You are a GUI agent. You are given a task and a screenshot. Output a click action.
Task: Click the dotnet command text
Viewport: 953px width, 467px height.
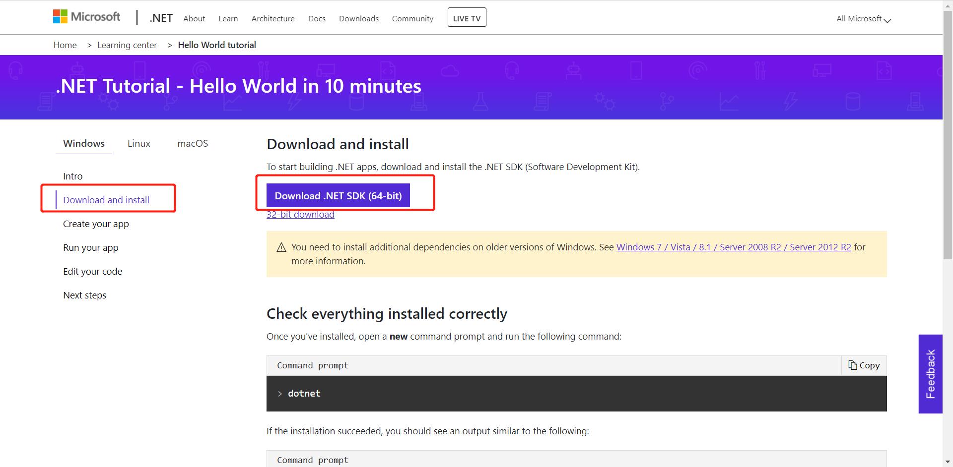tap(304, 393)
